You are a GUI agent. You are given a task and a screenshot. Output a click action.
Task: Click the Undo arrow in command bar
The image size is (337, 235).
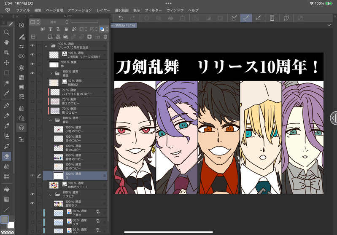121,18
